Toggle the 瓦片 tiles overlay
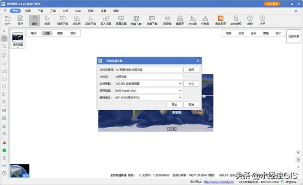The height and width of the screenshot is (185, 303). pos(278,33)
